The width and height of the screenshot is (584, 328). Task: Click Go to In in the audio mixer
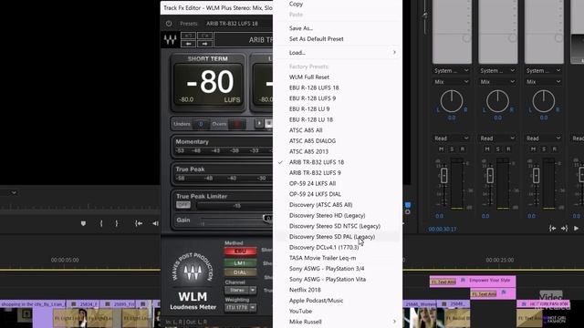[553, 229]
